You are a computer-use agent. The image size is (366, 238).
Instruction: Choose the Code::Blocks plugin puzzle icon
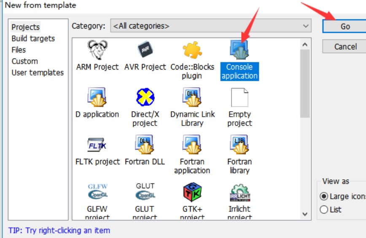(192, 50)
